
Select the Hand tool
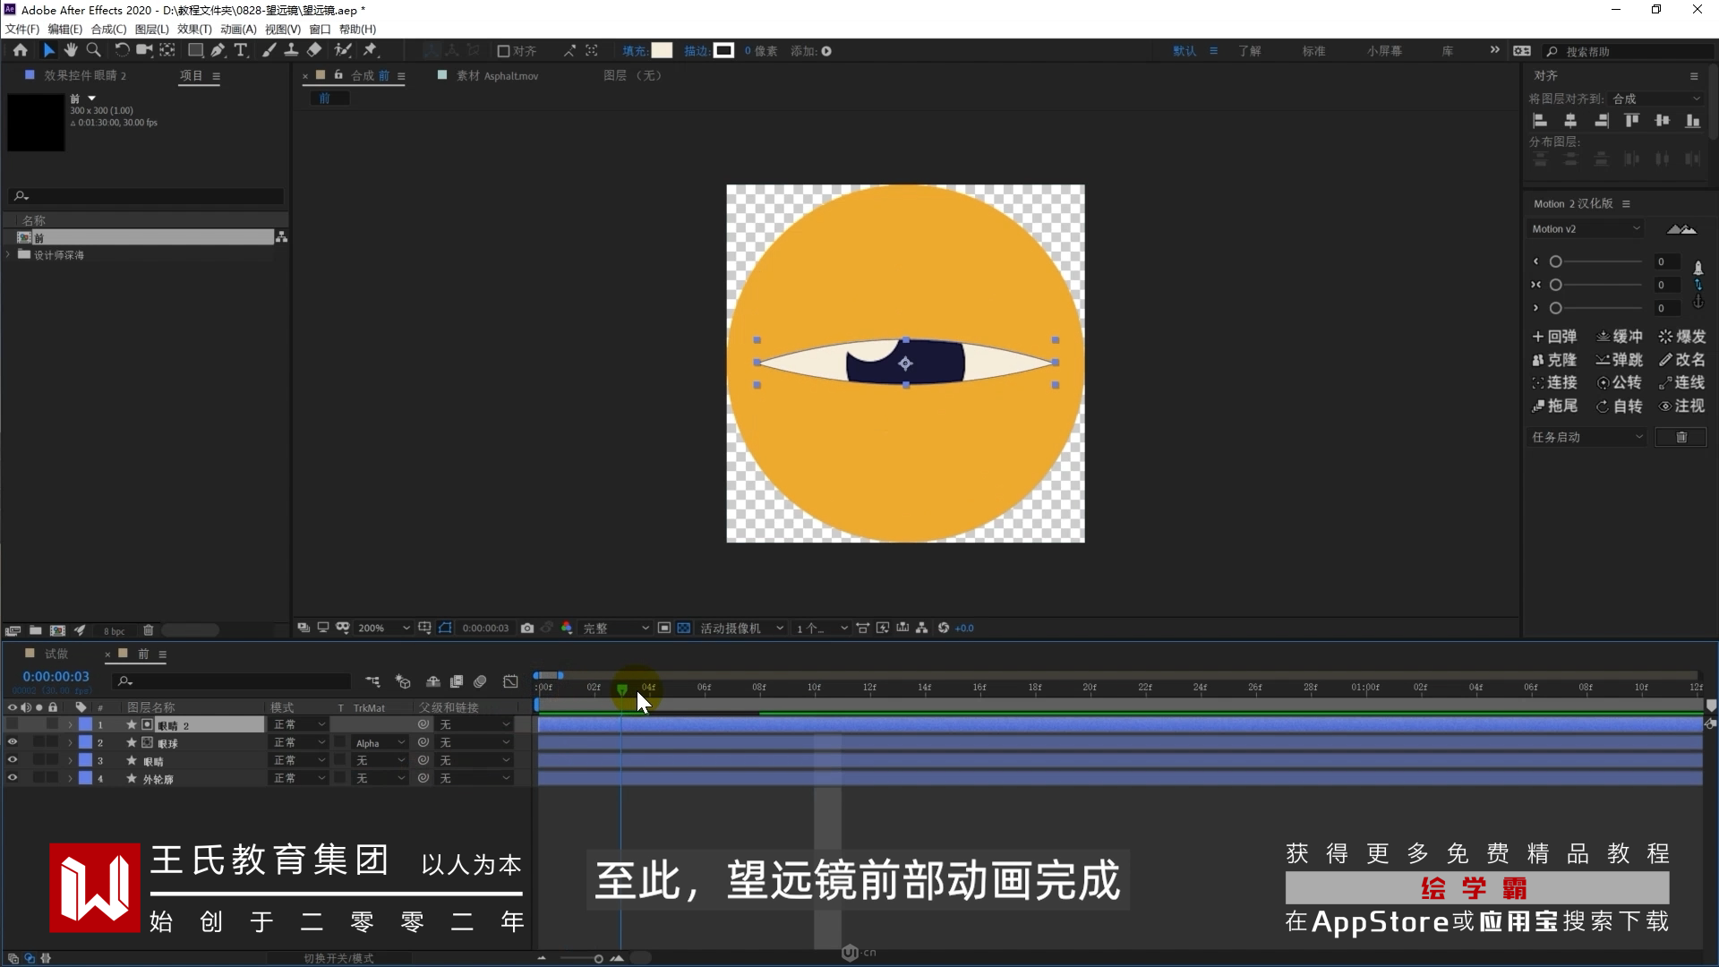pos(71,50)
